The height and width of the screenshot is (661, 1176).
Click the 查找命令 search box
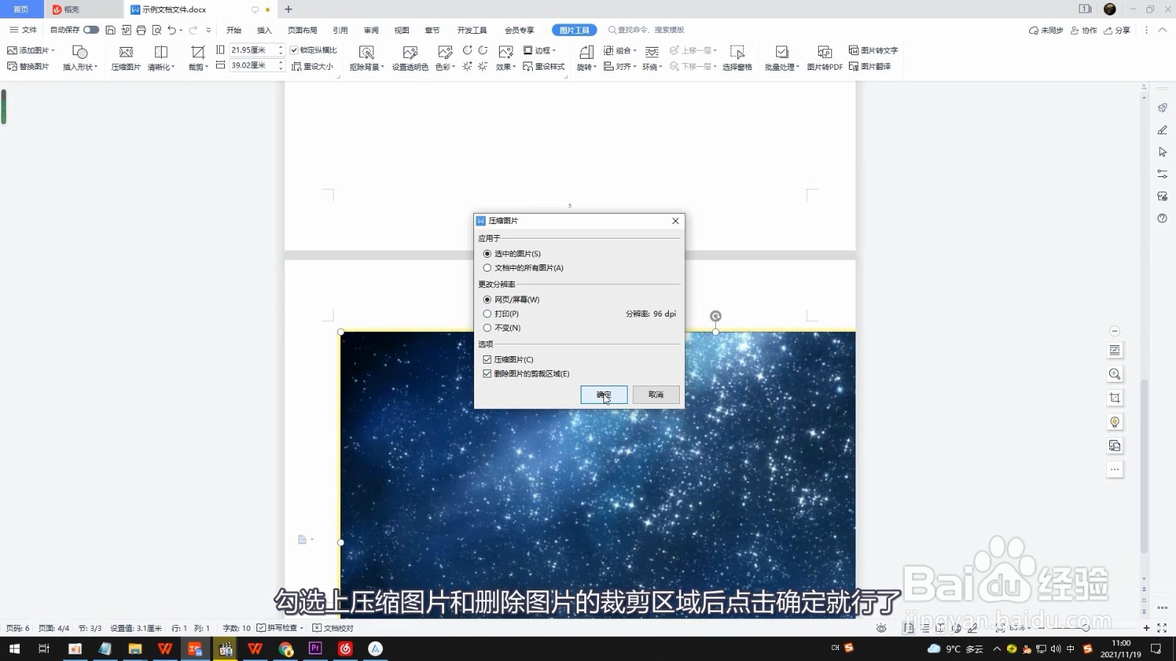(x=647, y=30)
